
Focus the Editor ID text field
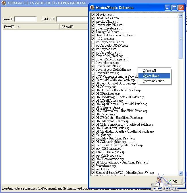(72, 19)
